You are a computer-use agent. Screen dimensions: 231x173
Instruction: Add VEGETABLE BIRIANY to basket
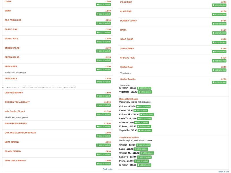pos(103,164)
